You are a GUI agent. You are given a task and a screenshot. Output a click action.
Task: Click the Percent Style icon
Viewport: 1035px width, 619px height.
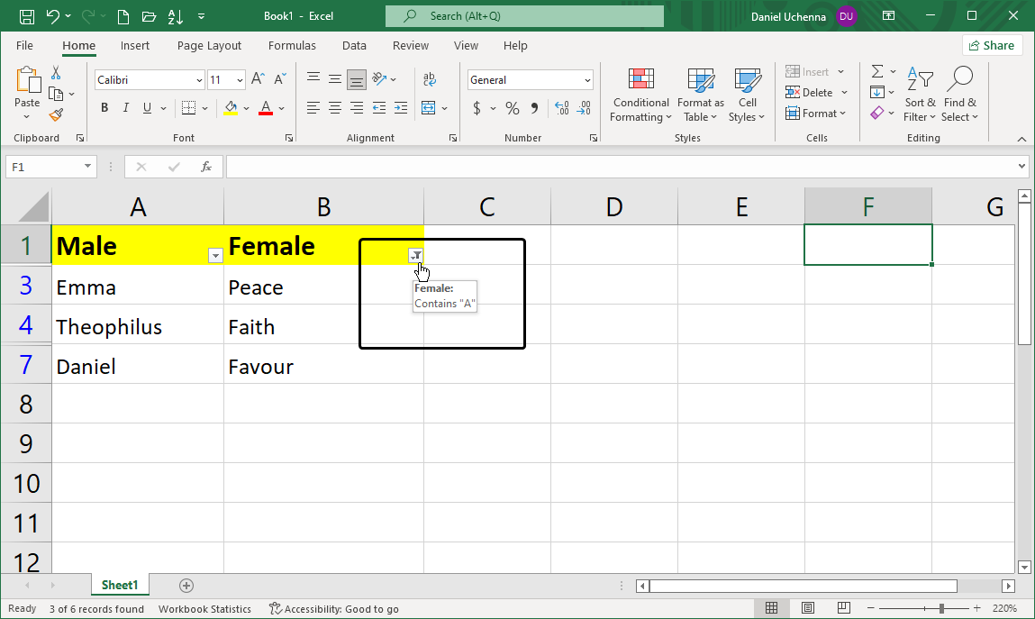(x=512, y=108)
